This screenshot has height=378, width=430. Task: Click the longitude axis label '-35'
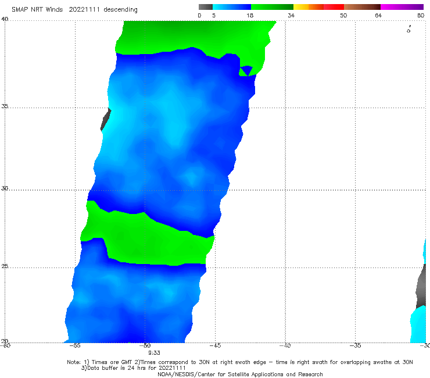pos(356,345)
